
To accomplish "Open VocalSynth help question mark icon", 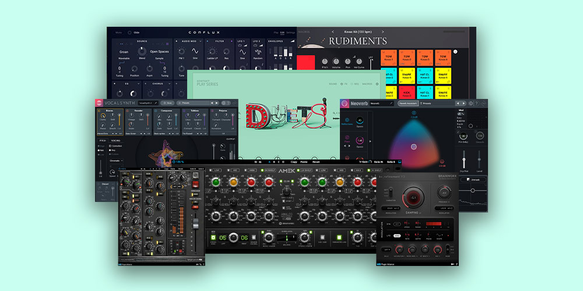I will tap(228, 103).
